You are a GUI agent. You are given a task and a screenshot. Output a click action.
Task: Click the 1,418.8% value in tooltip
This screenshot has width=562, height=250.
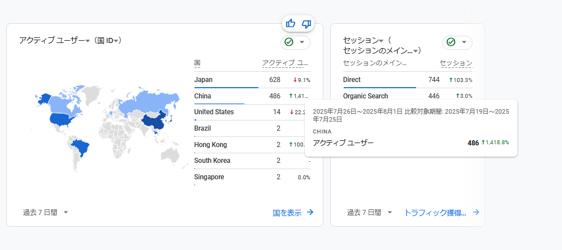click(x=495, y=143)
